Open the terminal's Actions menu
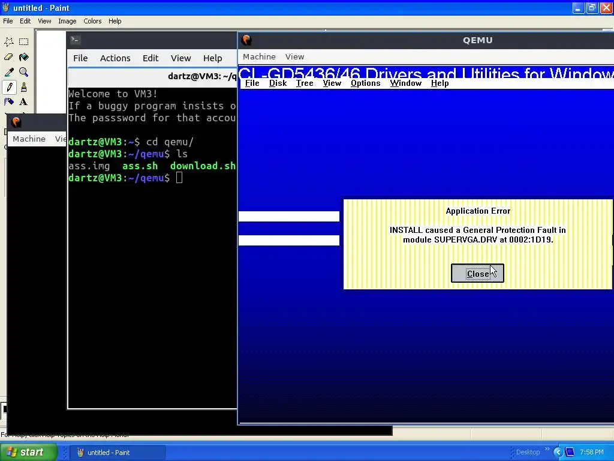 (115, 58)
